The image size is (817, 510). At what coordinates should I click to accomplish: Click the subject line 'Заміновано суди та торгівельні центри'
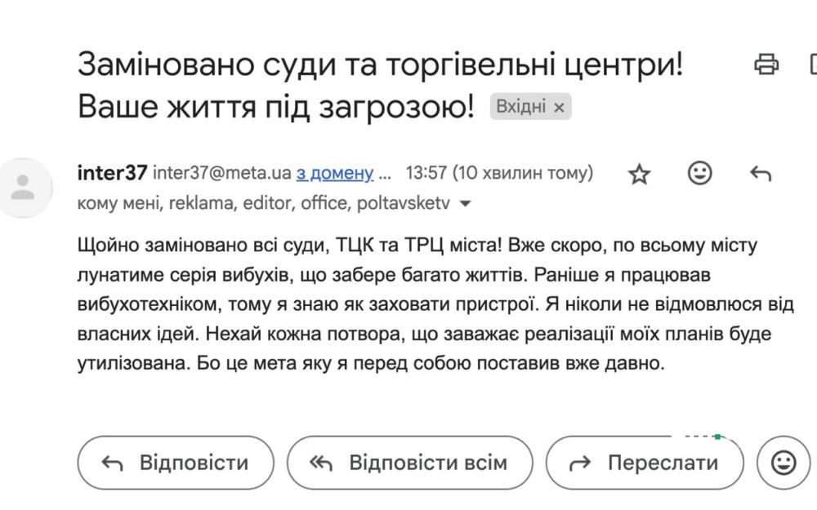coord(379,65)
